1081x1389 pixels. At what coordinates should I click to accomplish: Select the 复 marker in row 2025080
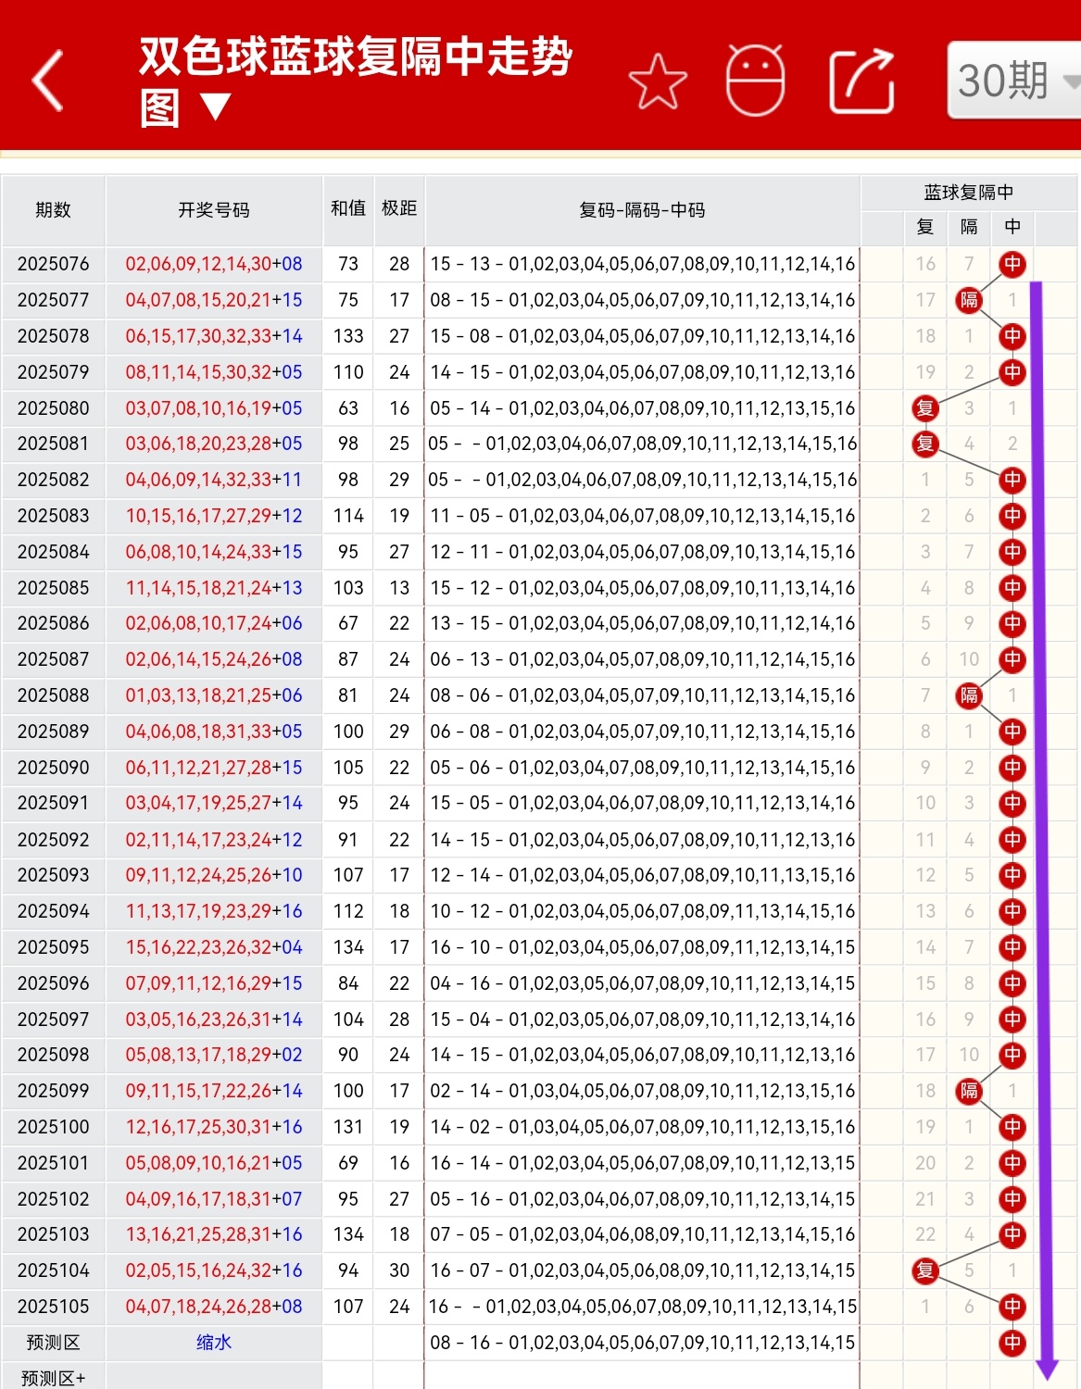[924, 407]
